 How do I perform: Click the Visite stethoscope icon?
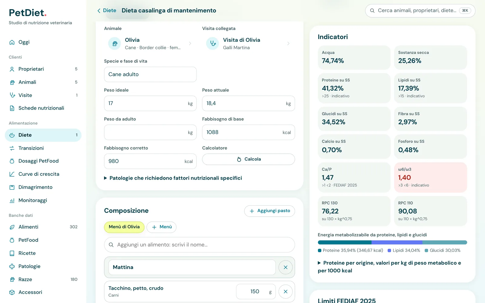coord(12,95)
